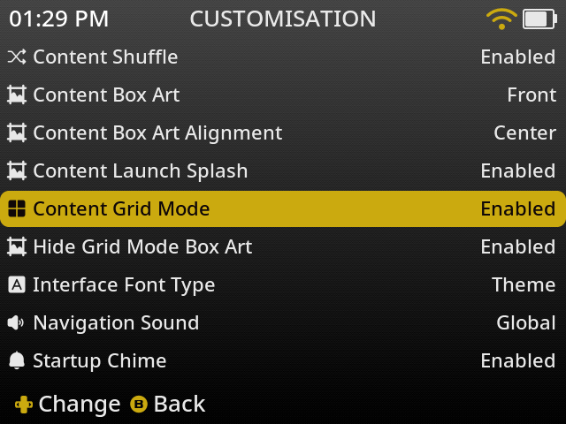Select the Startup Chime menu label
This screenshot has width=566, height=424.
(99, 361)
